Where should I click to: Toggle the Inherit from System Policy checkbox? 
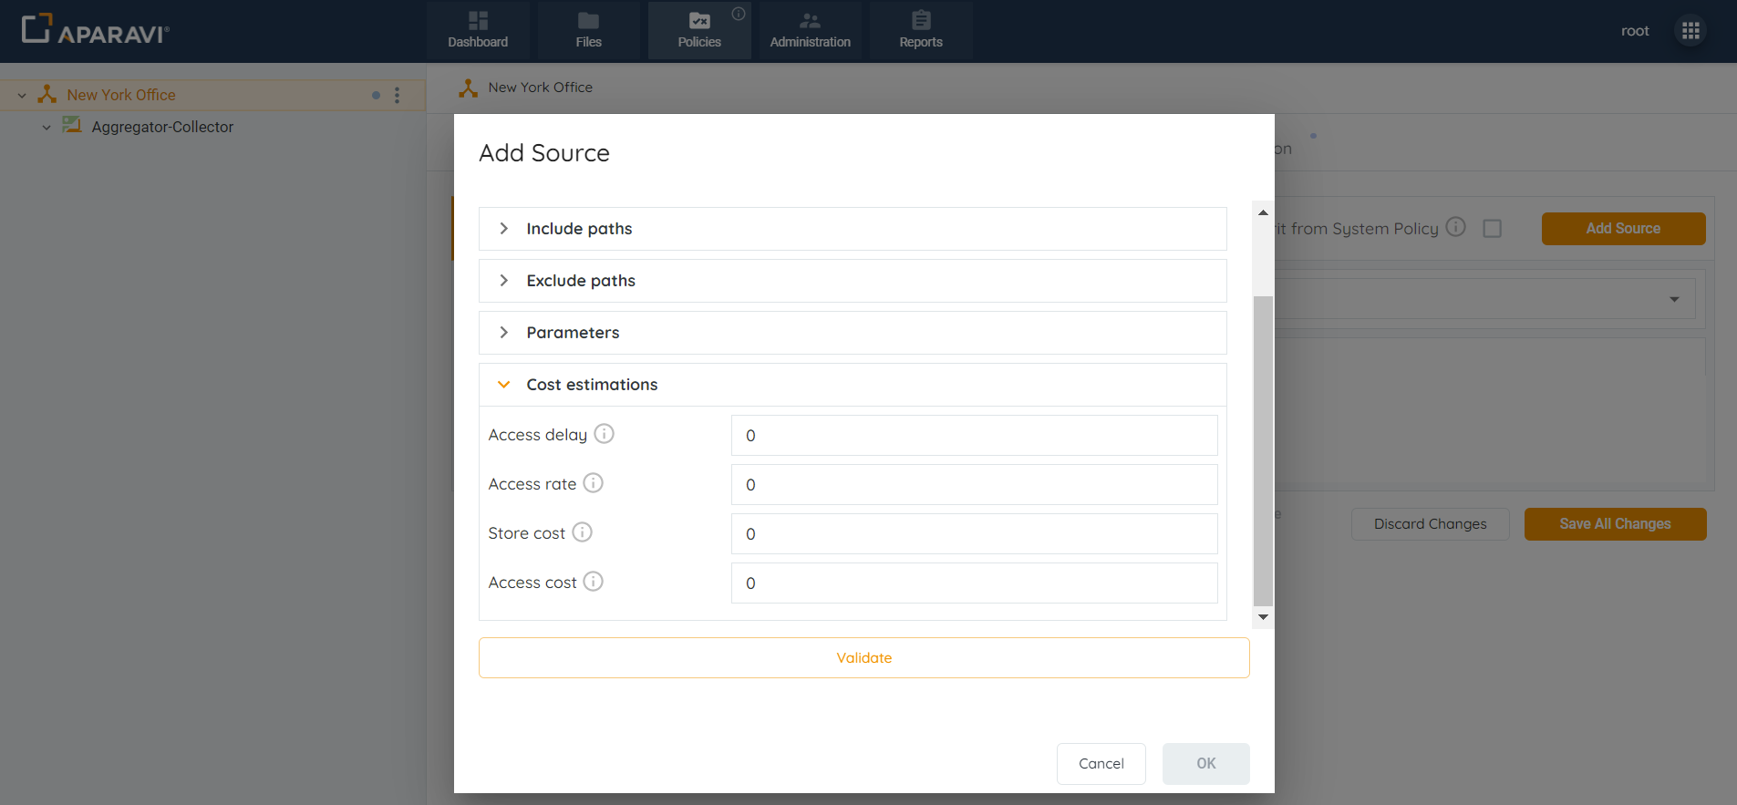1492,228
